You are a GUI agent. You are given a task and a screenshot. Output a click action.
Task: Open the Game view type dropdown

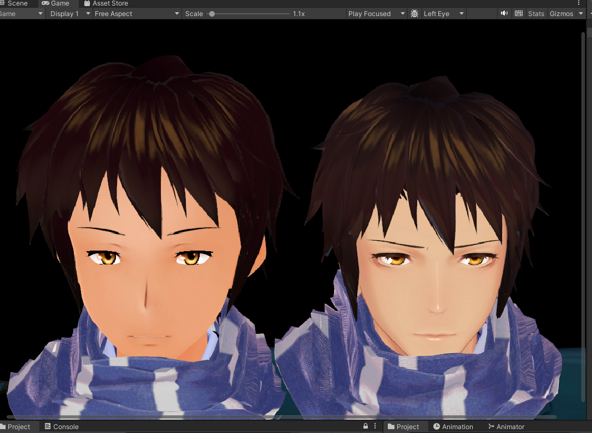click(22, 13)
